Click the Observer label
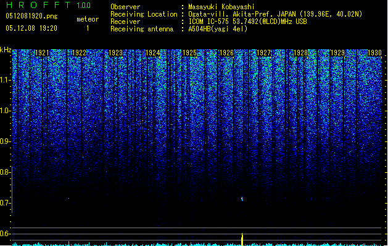The width and height of the screenshot is (388, 246). pos(125,7)
